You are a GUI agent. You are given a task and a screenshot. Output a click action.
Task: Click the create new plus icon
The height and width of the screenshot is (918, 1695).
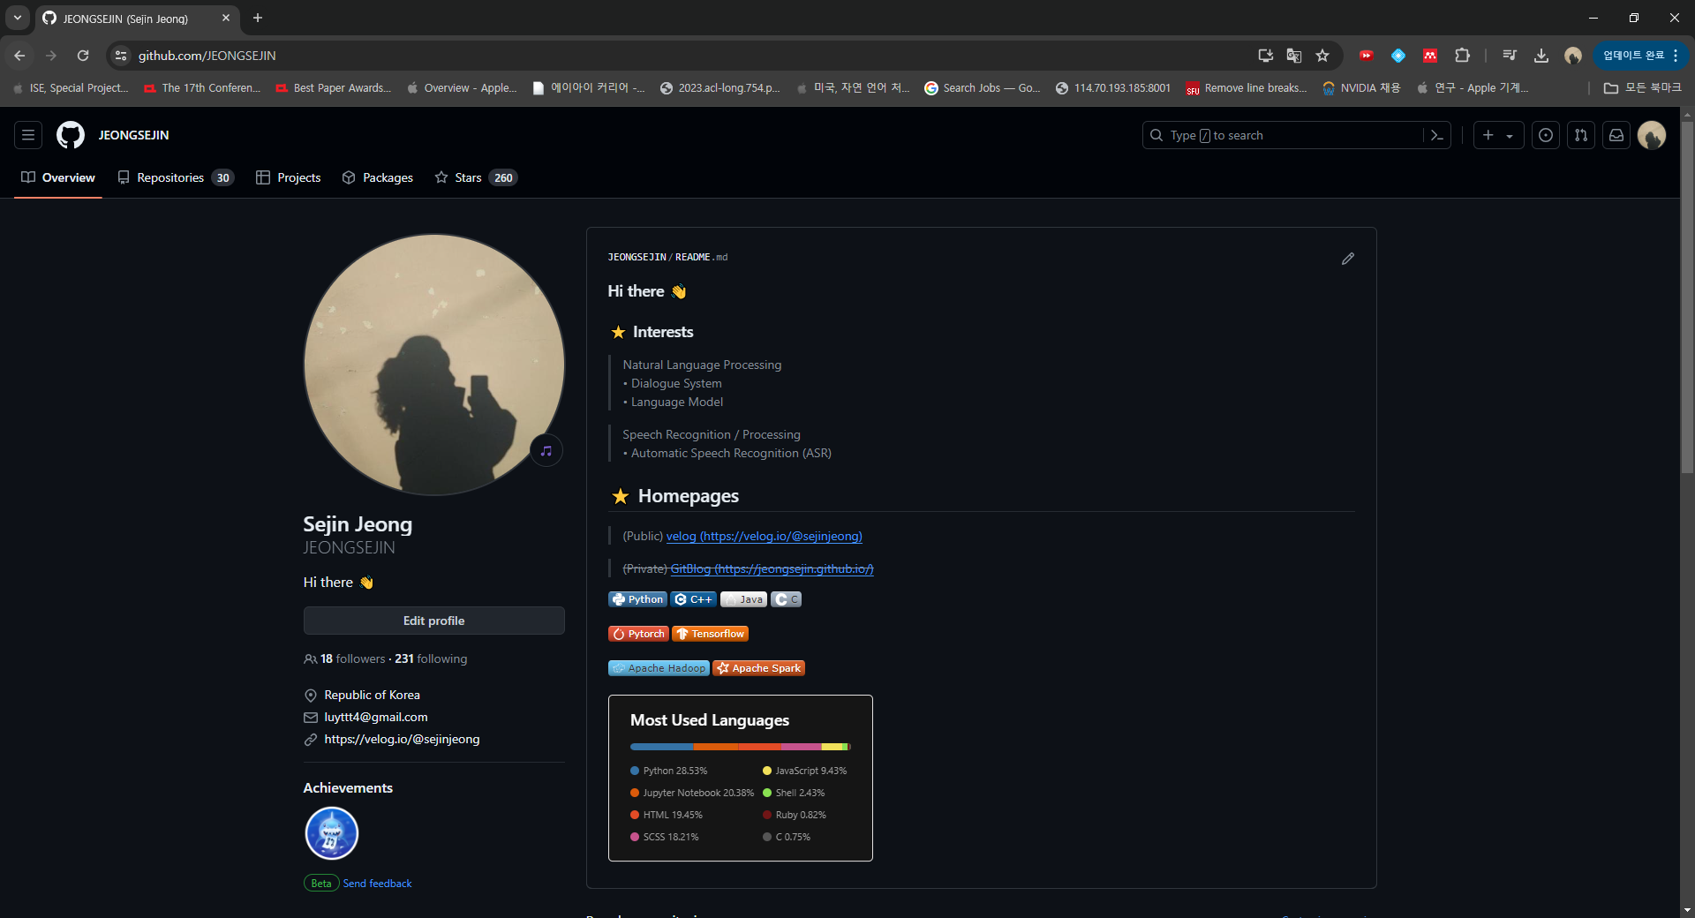[1488, 135]
